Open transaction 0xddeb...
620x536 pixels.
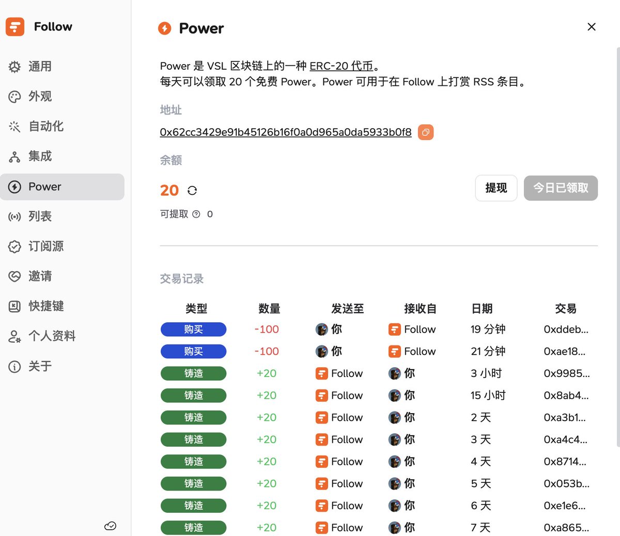[x=566, y=329]
